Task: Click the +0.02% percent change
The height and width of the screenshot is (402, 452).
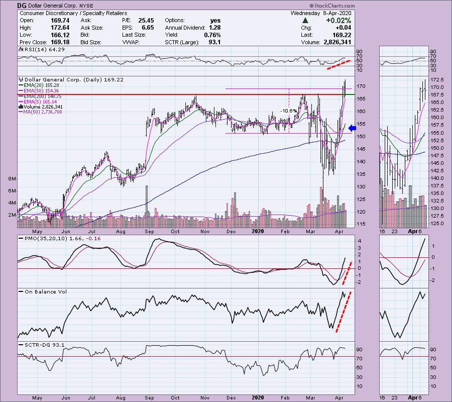Action: (338, 21)
